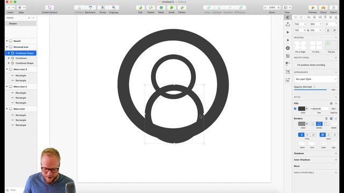The width and height of the screenshot is (344, 193).
Task: Select the Menu icon artboard
Action: click(20, 109)
